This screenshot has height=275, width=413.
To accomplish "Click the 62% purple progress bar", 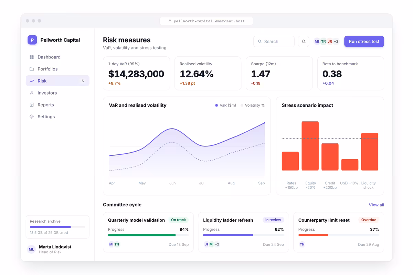I will pyautogui.click(x=243, y=235).
